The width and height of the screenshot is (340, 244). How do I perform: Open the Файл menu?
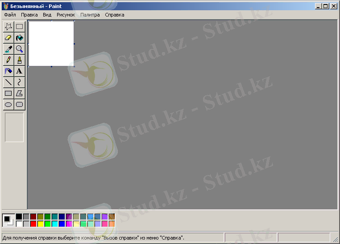tap(10, 15)
